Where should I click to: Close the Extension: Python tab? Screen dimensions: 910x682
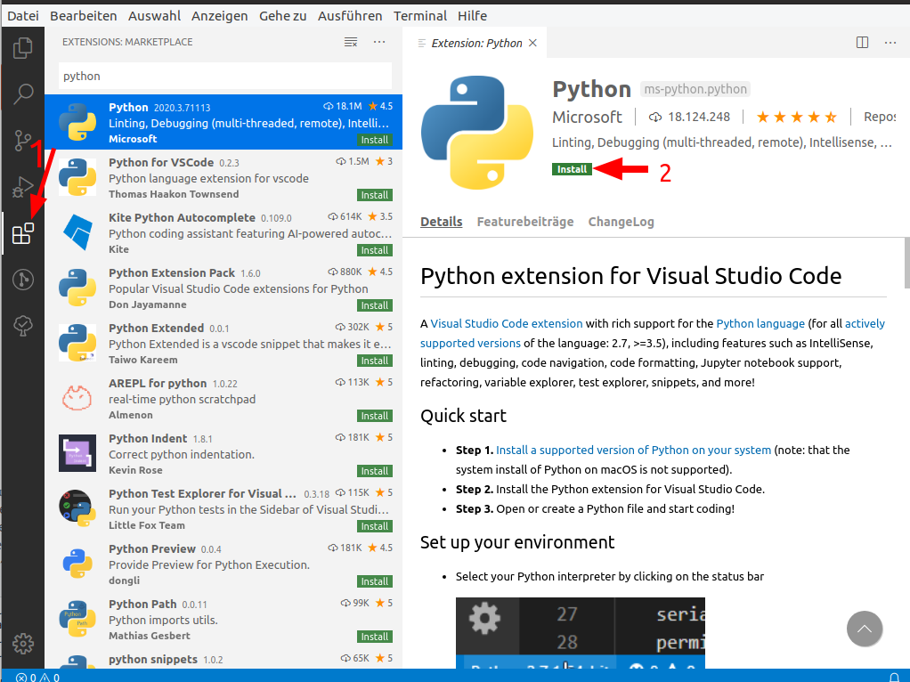532,43
